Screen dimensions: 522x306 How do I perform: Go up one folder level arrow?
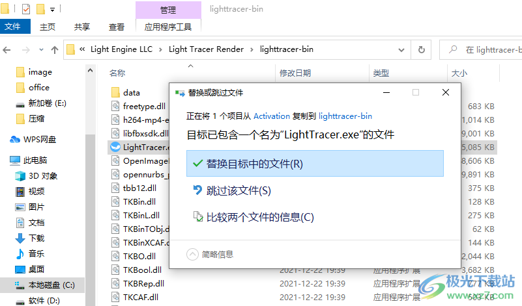[x=55, y=50]
